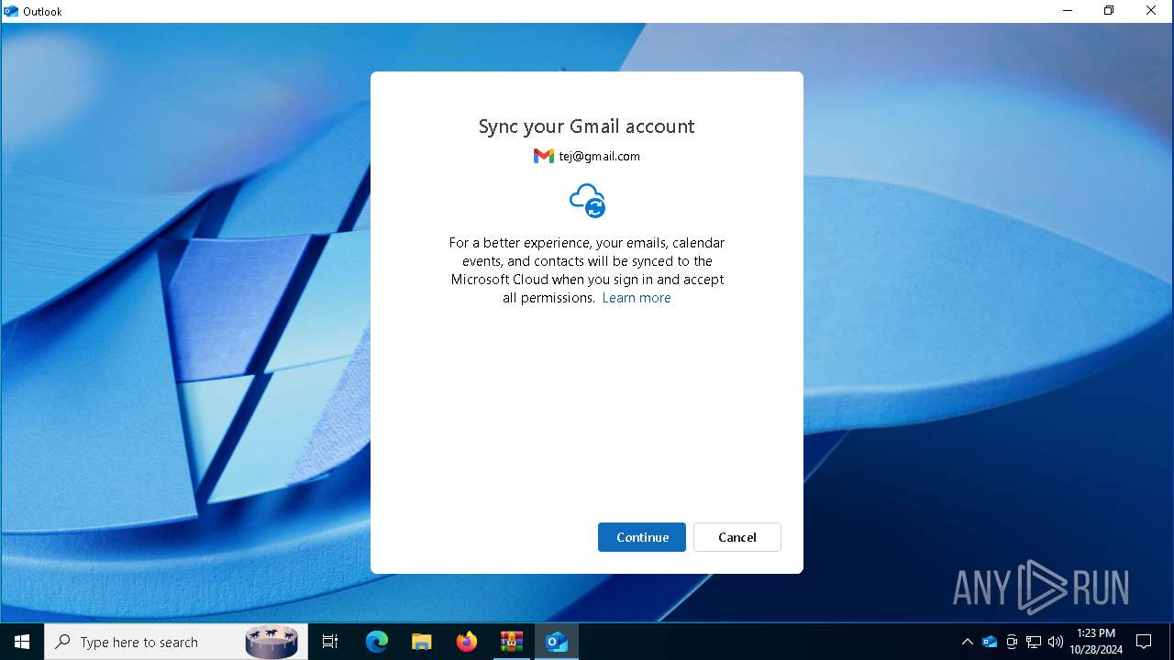Launch Microsoft Edge from the taskbar
This screenshot has height=660, width=1174.
377,642
